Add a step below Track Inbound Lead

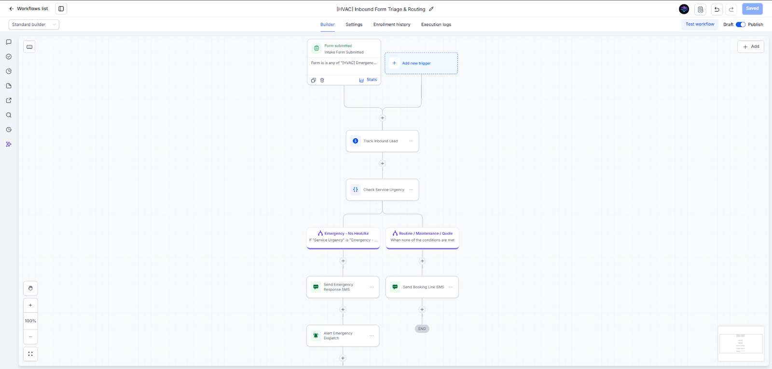[x=383, y=164]
